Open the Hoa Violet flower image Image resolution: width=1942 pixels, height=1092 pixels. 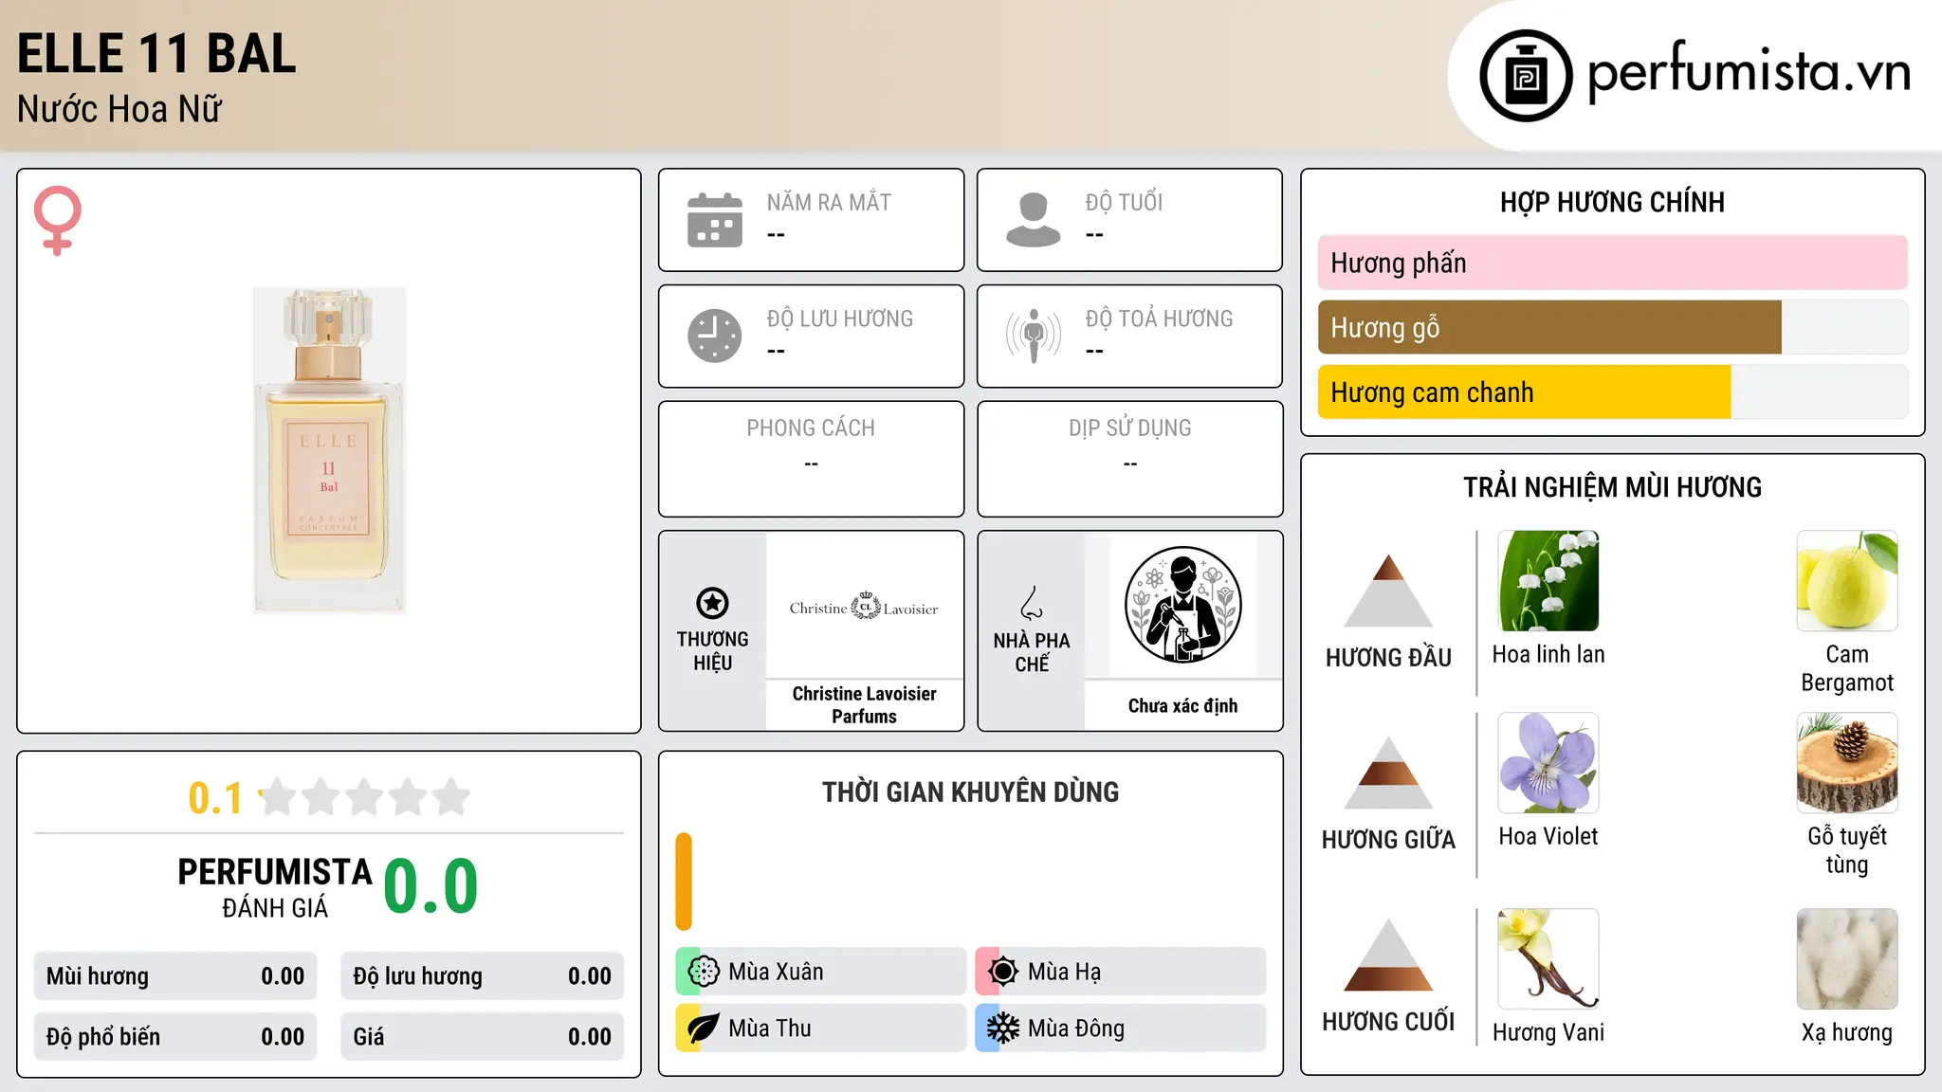coord(1548,763)
